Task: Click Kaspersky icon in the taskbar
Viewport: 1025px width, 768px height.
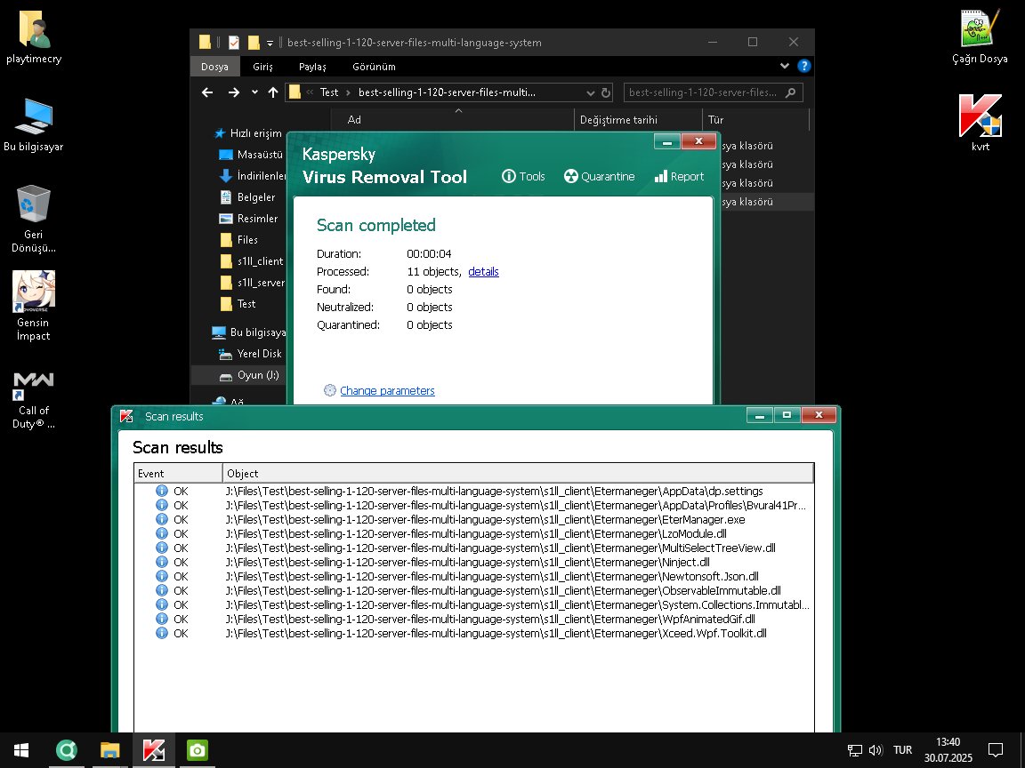Action: coord(154,751)
